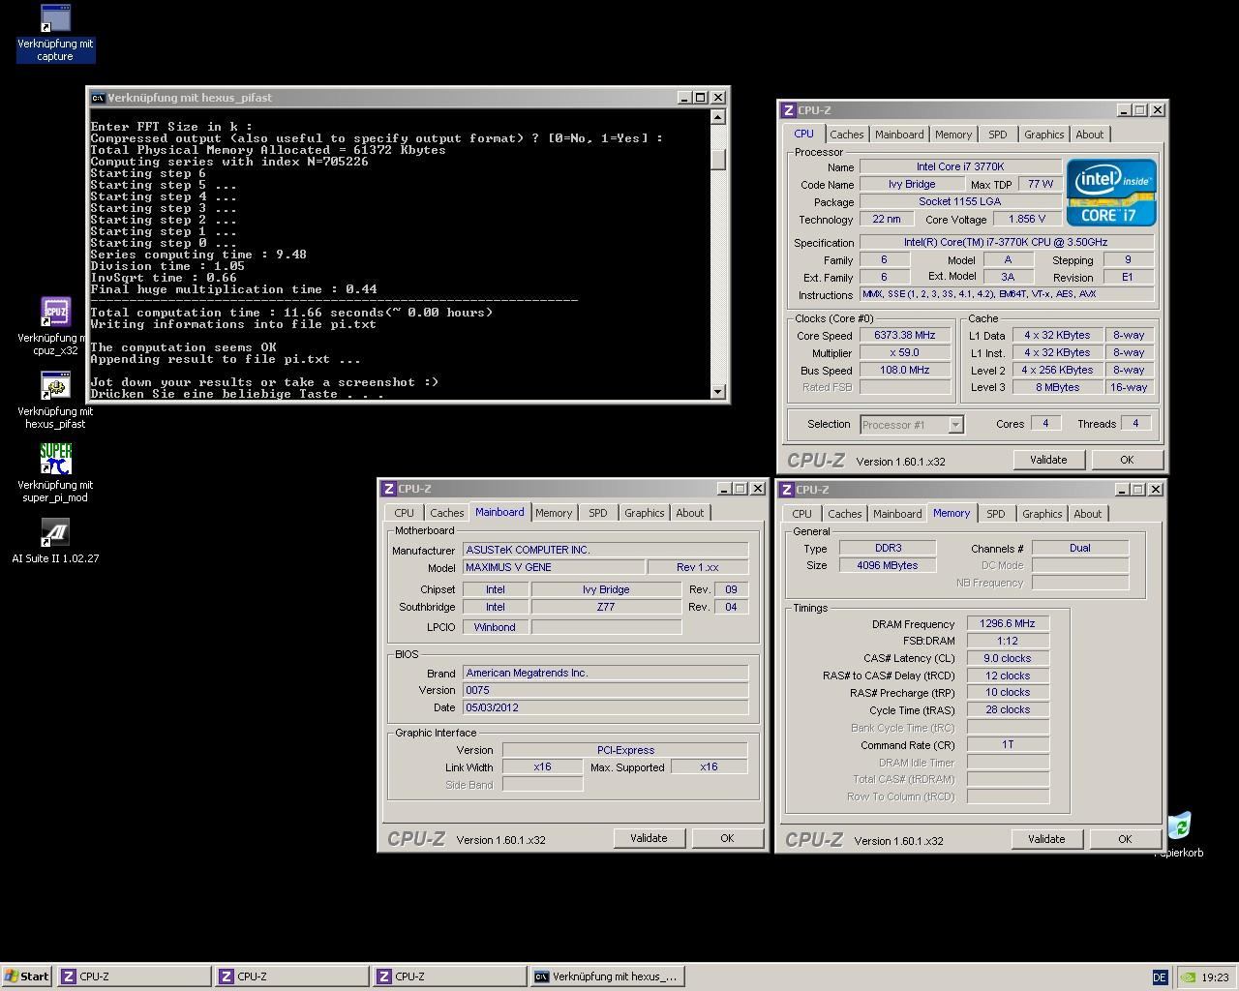
Task: Open Mainboard tab in the CPU window
Action: (899, 135)
